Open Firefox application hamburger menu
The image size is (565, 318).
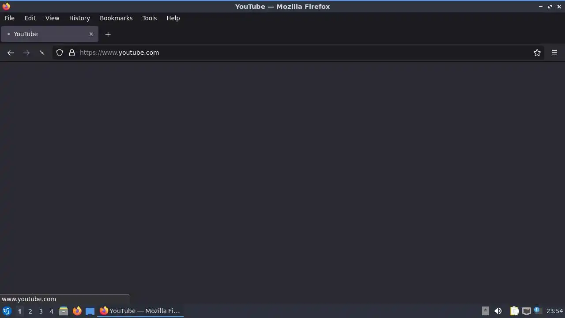click(554, 53)
